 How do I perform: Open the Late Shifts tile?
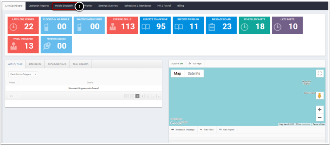(288, 25)
